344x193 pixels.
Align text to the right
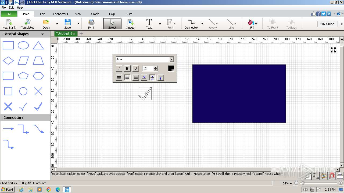tap(136, 78)
